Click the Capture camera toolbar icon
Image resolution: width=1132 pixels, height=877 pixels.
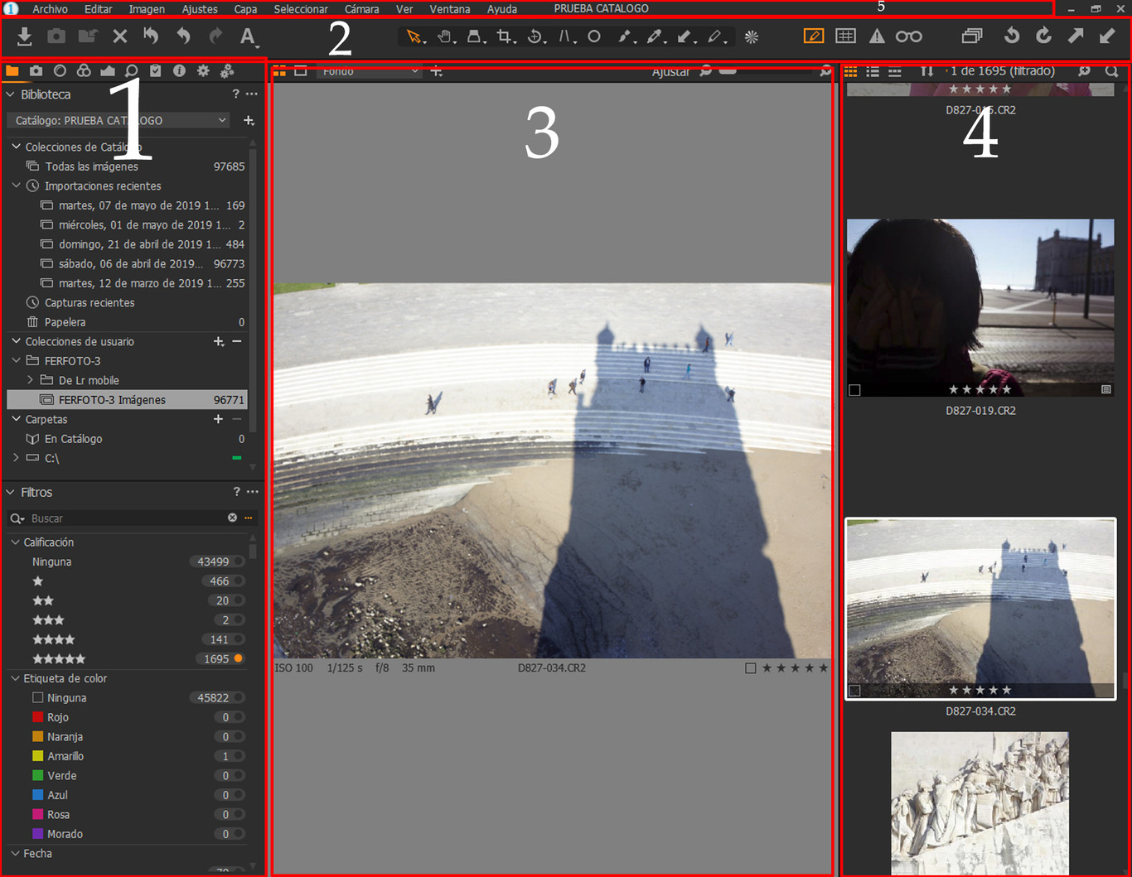[56, 36]
